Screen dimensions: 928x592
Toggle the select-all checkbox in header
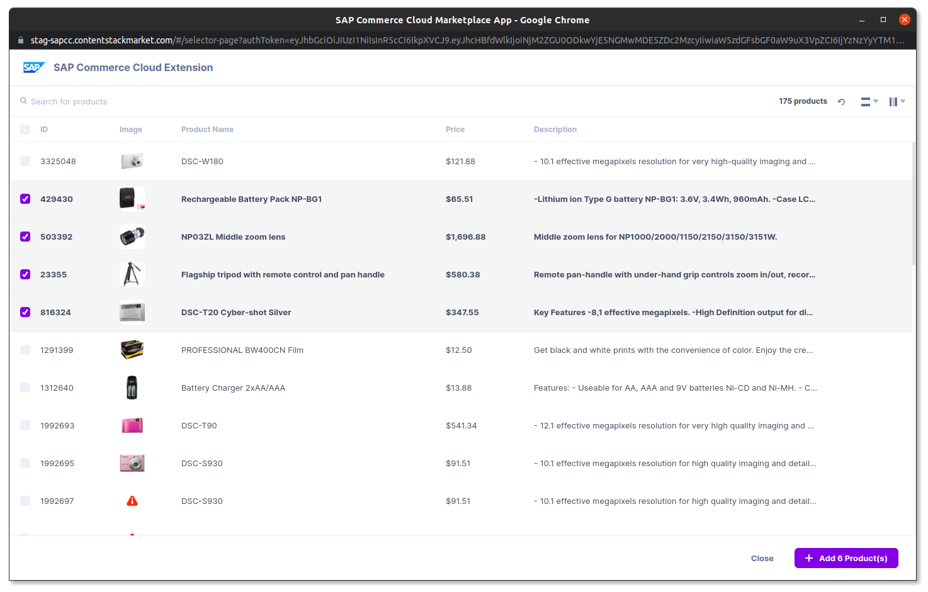[x=25, y=130]
